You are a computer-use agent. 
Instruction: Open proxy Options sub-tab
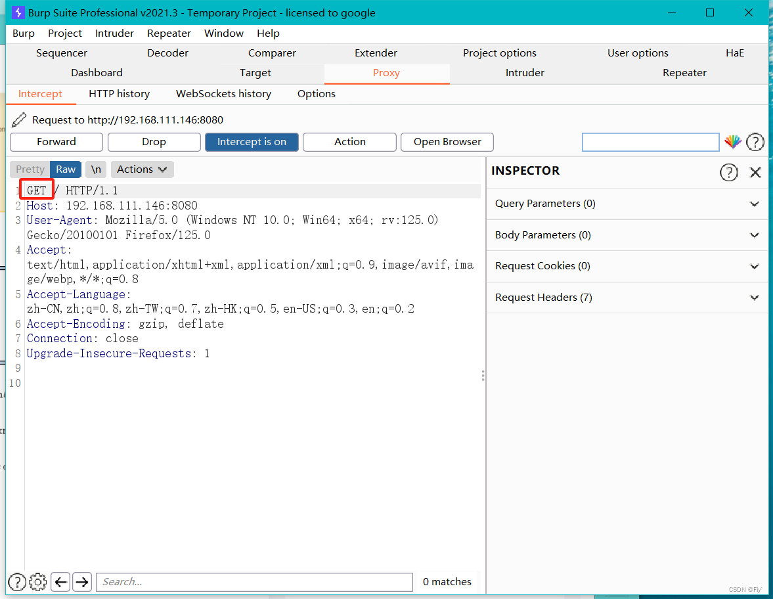pos(317,94)
